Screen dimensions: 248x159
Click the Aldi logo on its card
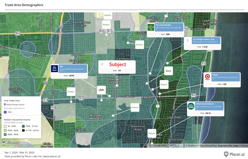click(55, 69)
